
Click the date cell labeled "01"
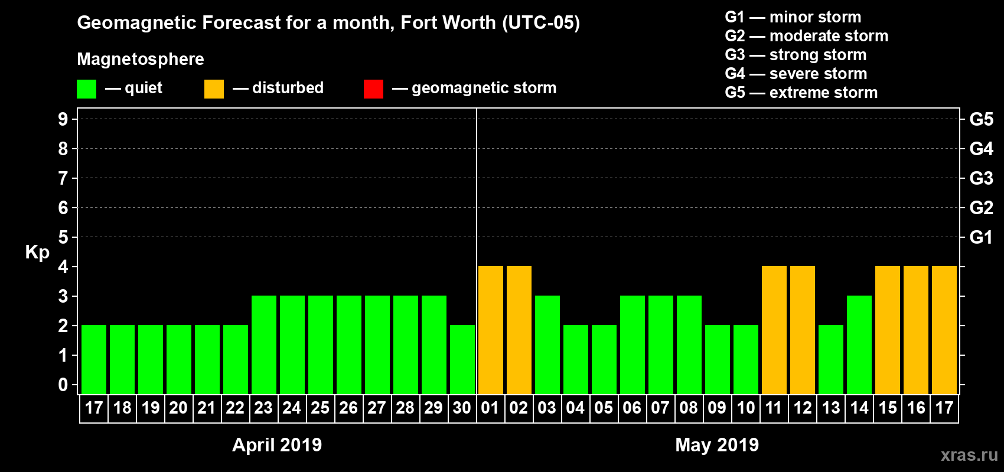[491, 408]
